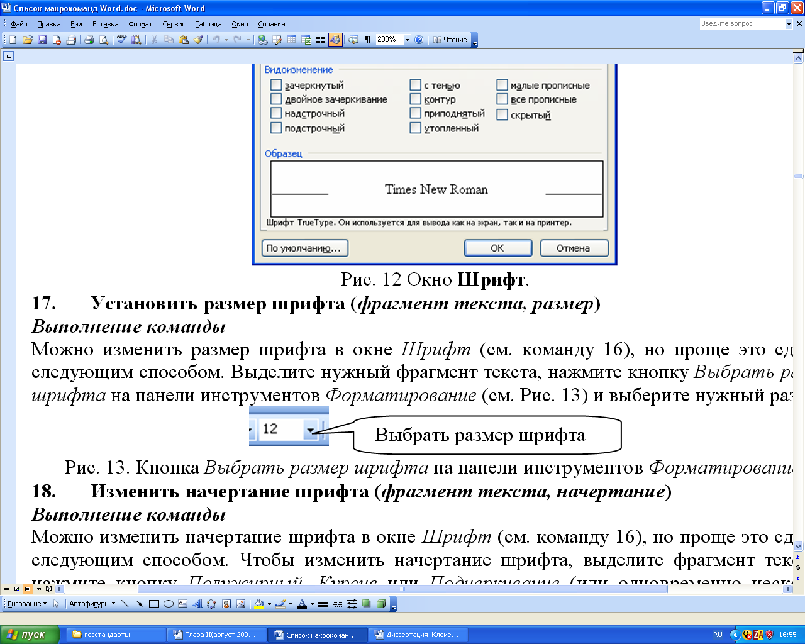
Task: Save the document with the floppy icon
Action: (x=42, y=40)
